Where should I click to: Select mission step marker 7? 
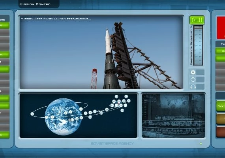[x=52, y=117]
